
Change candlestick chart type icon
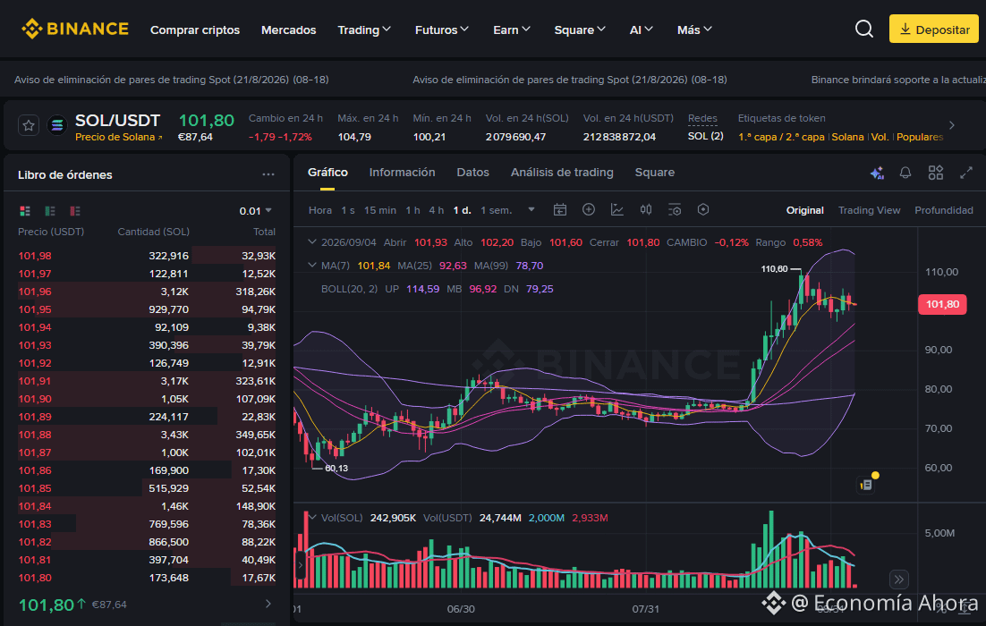[x=646, y=210]
